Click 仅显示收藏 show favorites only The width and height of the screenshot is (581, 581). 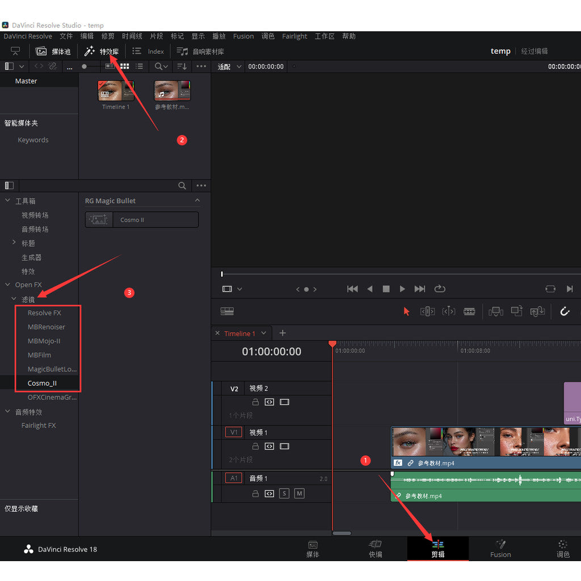click(x=21, y=509)
